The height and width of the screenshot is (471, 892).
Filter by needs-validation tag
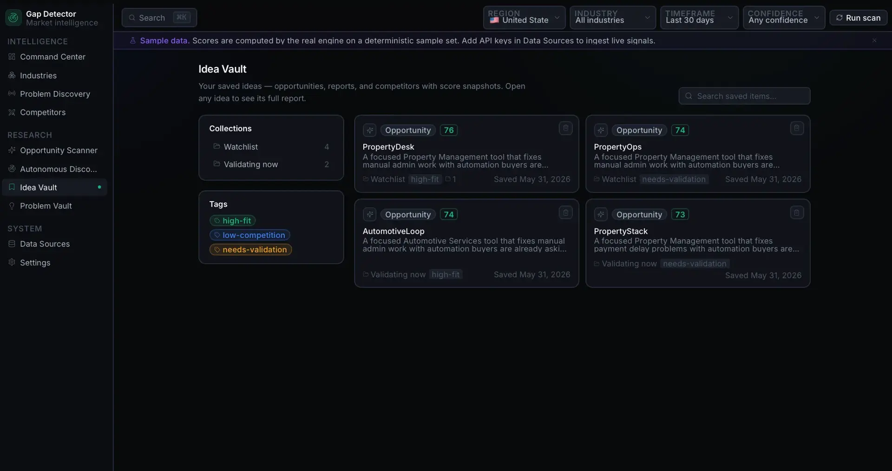point(250,249)
